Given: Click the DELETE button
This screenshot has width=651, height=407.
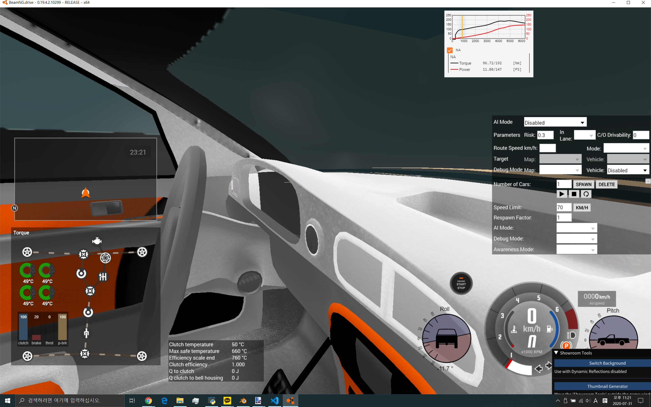Looking at the screenshot, I should click(606, 184).
